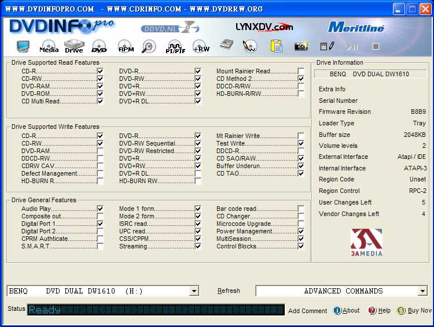Open the DDVD.NL banner logo
Viewport: 434px width, 327px height.
coord(170,28)
